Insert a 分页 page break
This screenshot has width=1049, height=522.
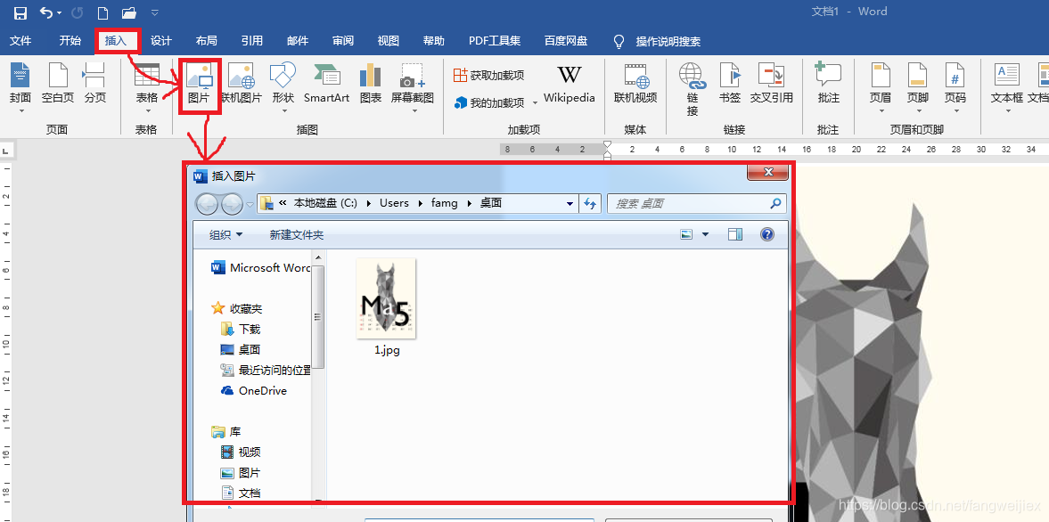pos(95,85)
